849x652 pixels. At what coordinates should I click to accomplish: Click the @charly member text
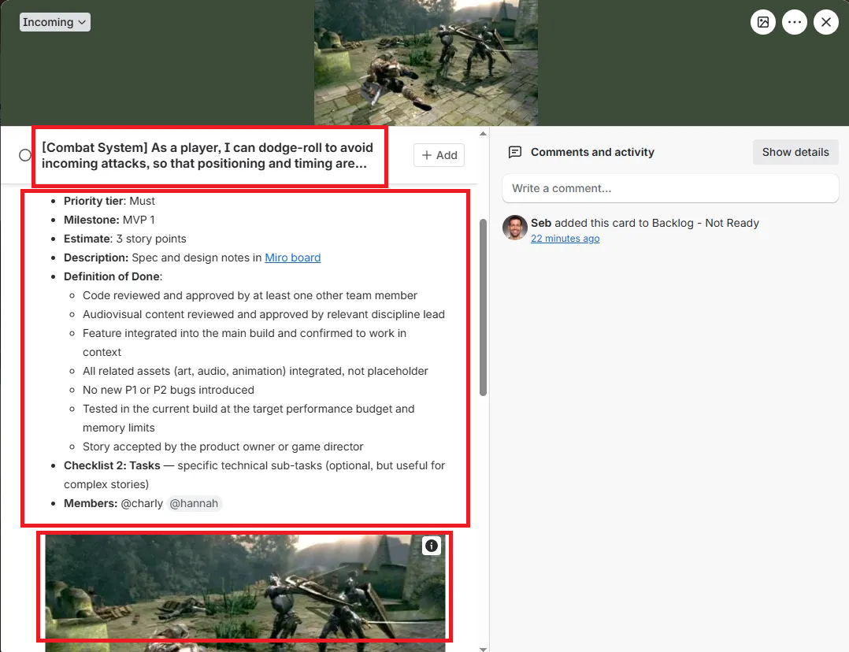click(x=142, y=504)
